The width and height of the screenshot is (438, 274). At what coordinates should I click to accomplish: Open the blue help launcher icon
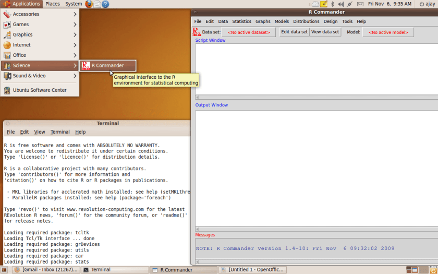(x=105, y=4)
